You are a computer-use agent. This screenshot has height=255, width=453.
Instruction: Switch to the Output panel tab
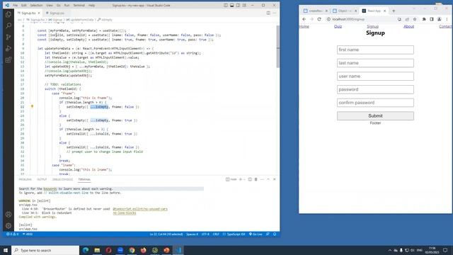click(42, 179)
